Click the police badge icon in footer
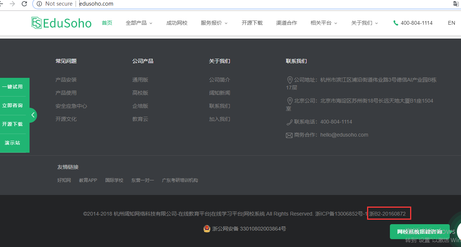Screen dimensions: 461x247 point(207,228)
